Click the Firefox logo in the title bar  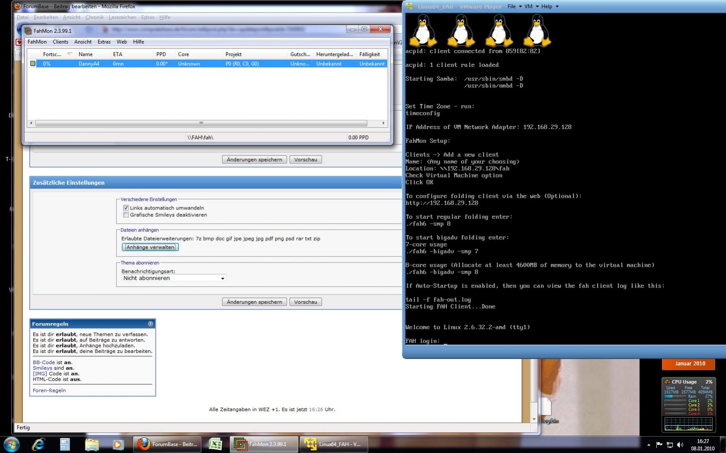pyautogui.click(x=18, y=6)
